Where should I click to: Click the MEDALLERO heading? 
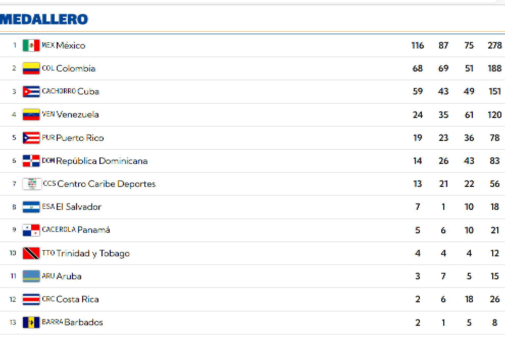(44, 19)
